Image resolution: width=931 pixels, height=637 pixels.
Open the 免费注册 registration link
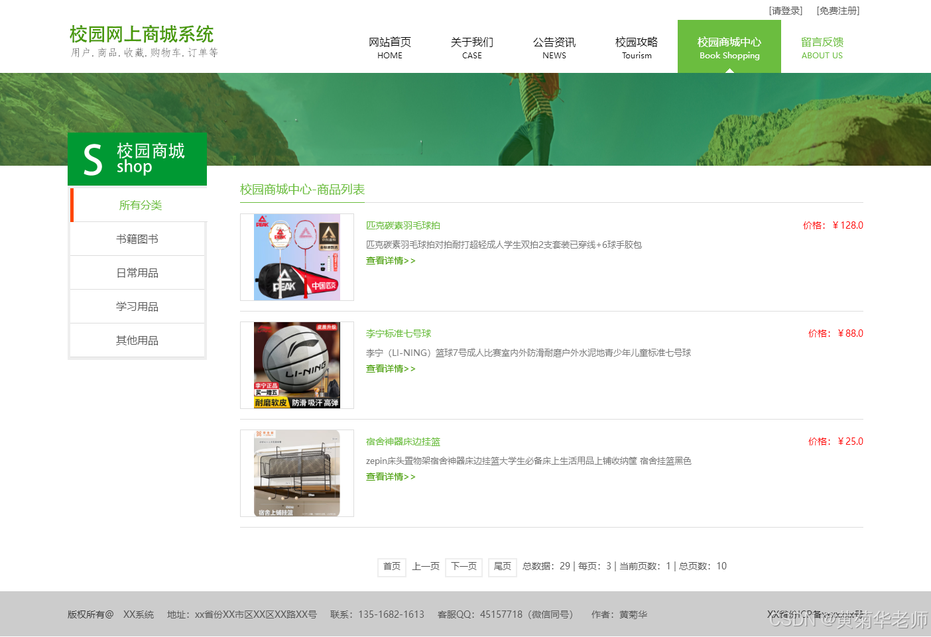pos(838,11)
